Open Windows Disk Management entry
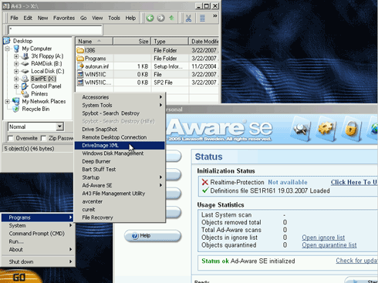 [120, 153]
